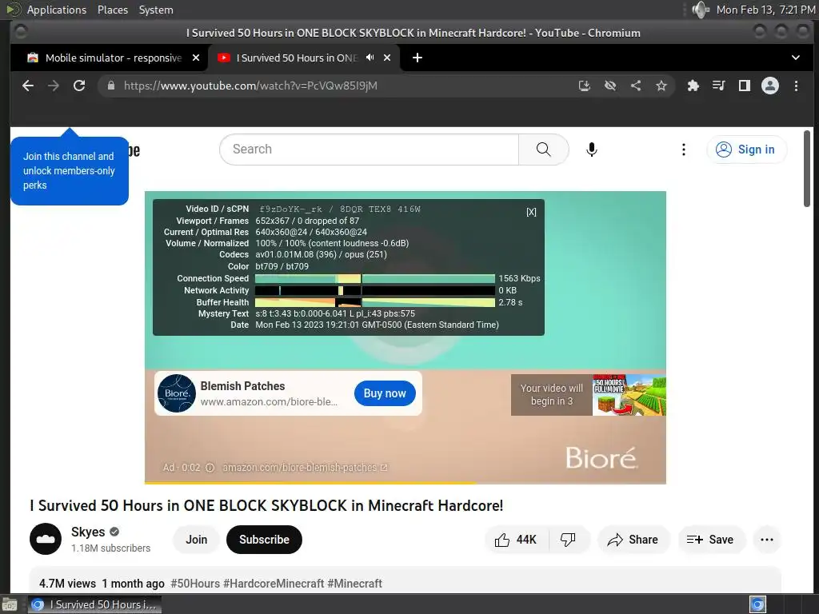Click the Bioré advertiser logo

tap(177, 393)
